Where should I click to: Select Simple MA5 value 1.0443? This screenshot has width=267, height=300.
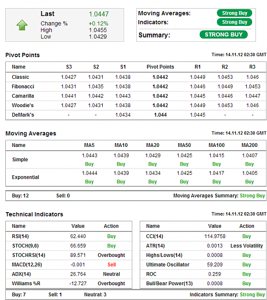90,156
